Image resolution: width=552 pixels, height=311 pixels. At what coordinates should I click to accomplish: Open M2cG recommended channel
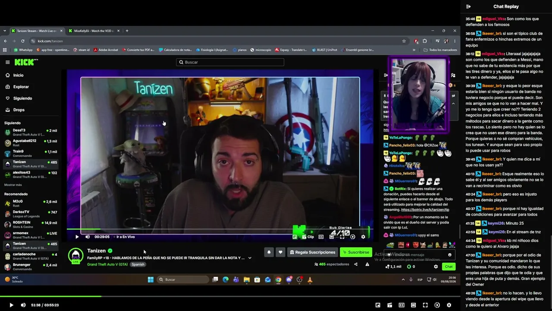point(31,203)
